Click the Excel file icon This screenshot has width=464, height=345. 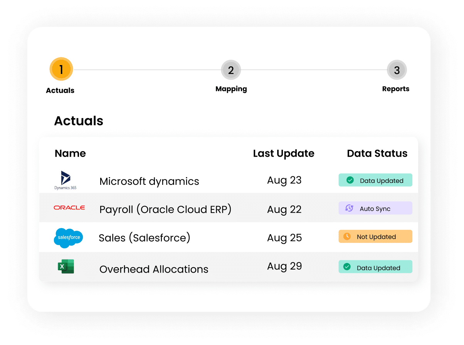[x=66, y=266]
